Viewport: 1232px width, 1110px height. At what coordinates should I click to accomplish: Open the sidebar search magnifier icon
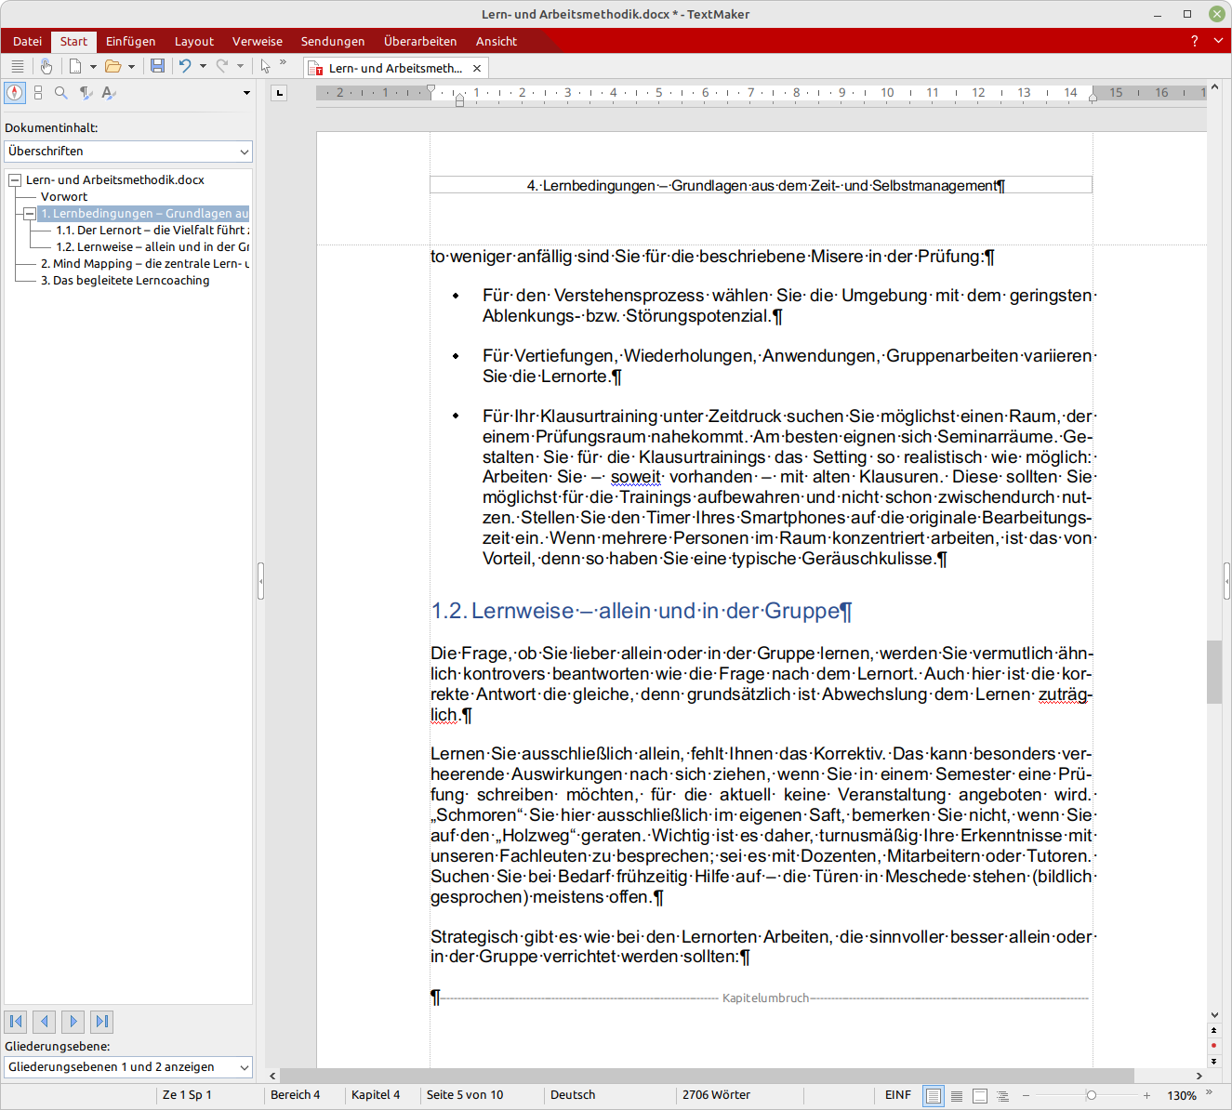tap(61, 93)
